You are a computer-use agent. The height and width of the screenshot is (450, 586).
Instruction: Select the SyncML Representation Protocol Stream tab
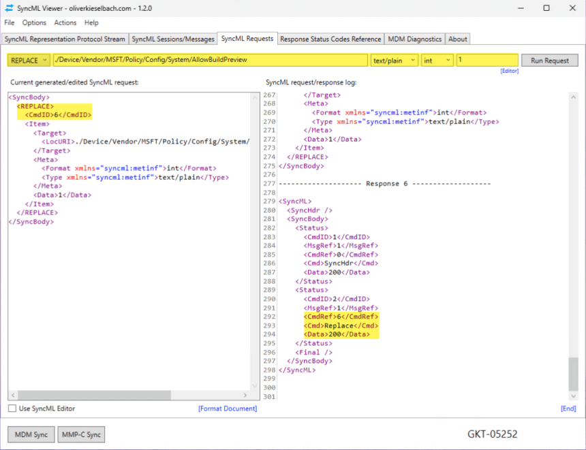[65, 39]
